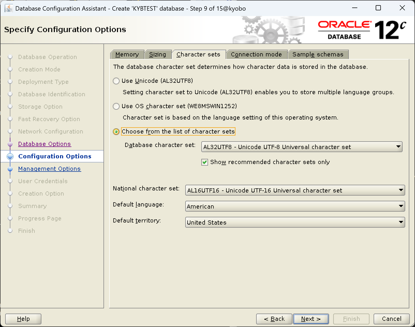Image resolution: width=415 pixels, height=327 pixels.
Task: Open the Default territory combo box
Action: pyautogui.click(x=295, y=222)
